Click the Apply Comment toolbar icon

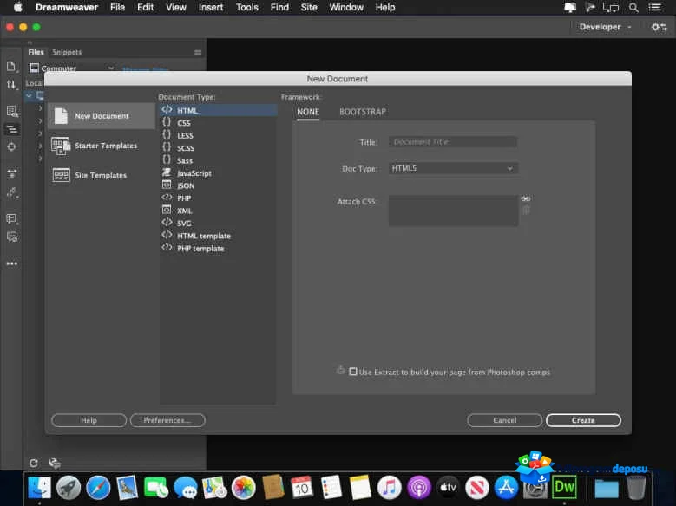(x=12, y=218)
